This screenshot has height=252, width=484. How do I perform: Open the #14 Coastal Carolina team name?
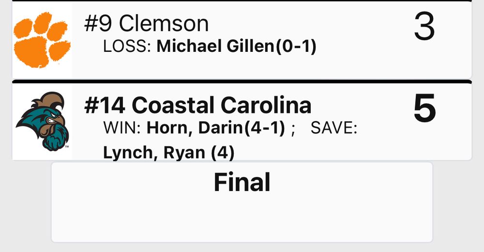(x=197, y=105)
